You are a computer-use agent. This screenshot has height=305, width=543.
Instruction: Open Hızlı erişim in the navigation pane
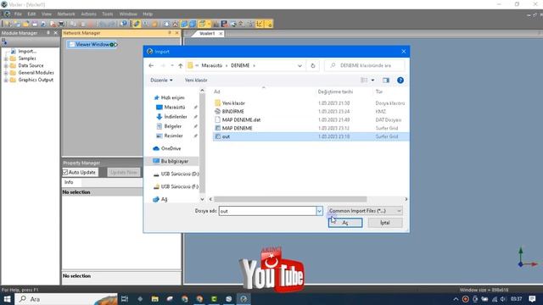[170, 97]
